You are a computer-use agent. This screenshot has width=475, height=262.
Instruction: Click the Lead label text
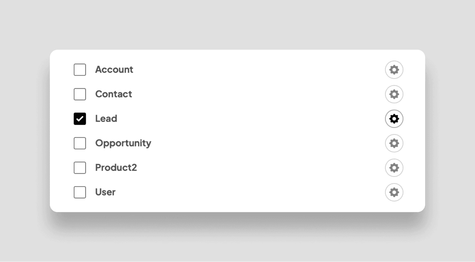point(106,119)
